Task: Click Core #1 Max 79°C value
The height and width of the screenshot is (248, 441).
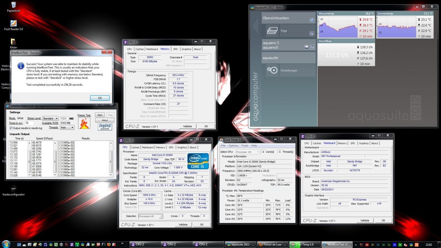Action: pos(278,210)
